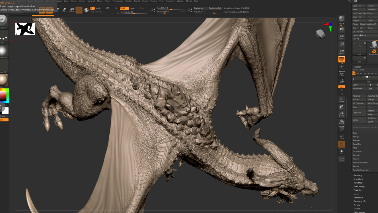Select the Rotate gizmo icon in top toolbar
The image size is (378, 213).
72,10
